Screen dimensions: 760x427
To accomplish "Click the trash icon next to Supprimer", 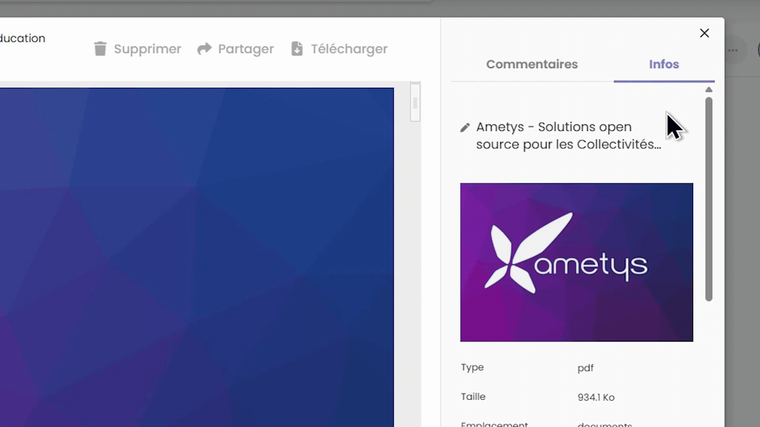I will 100,49.
